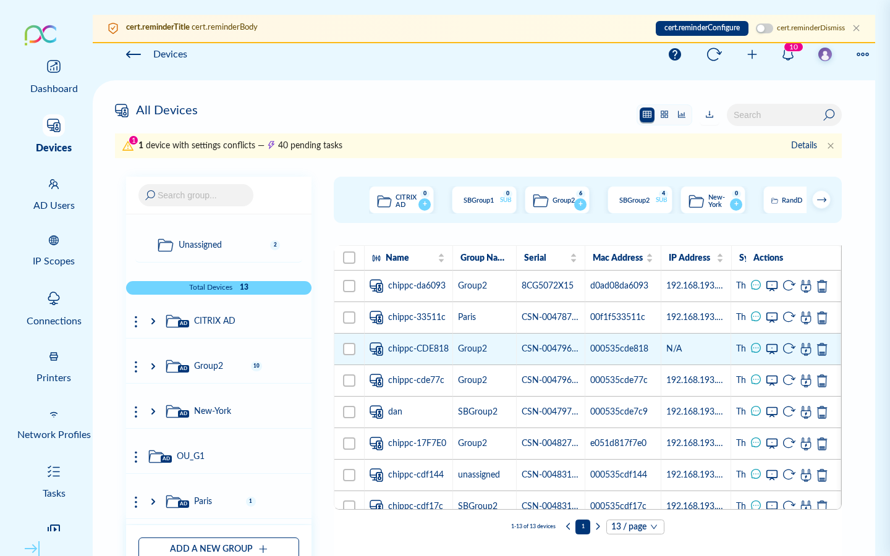Toggle the cert.reminderDismiss switch
Image resolution: width=890 pixels, height=556 pixels.
764,28
